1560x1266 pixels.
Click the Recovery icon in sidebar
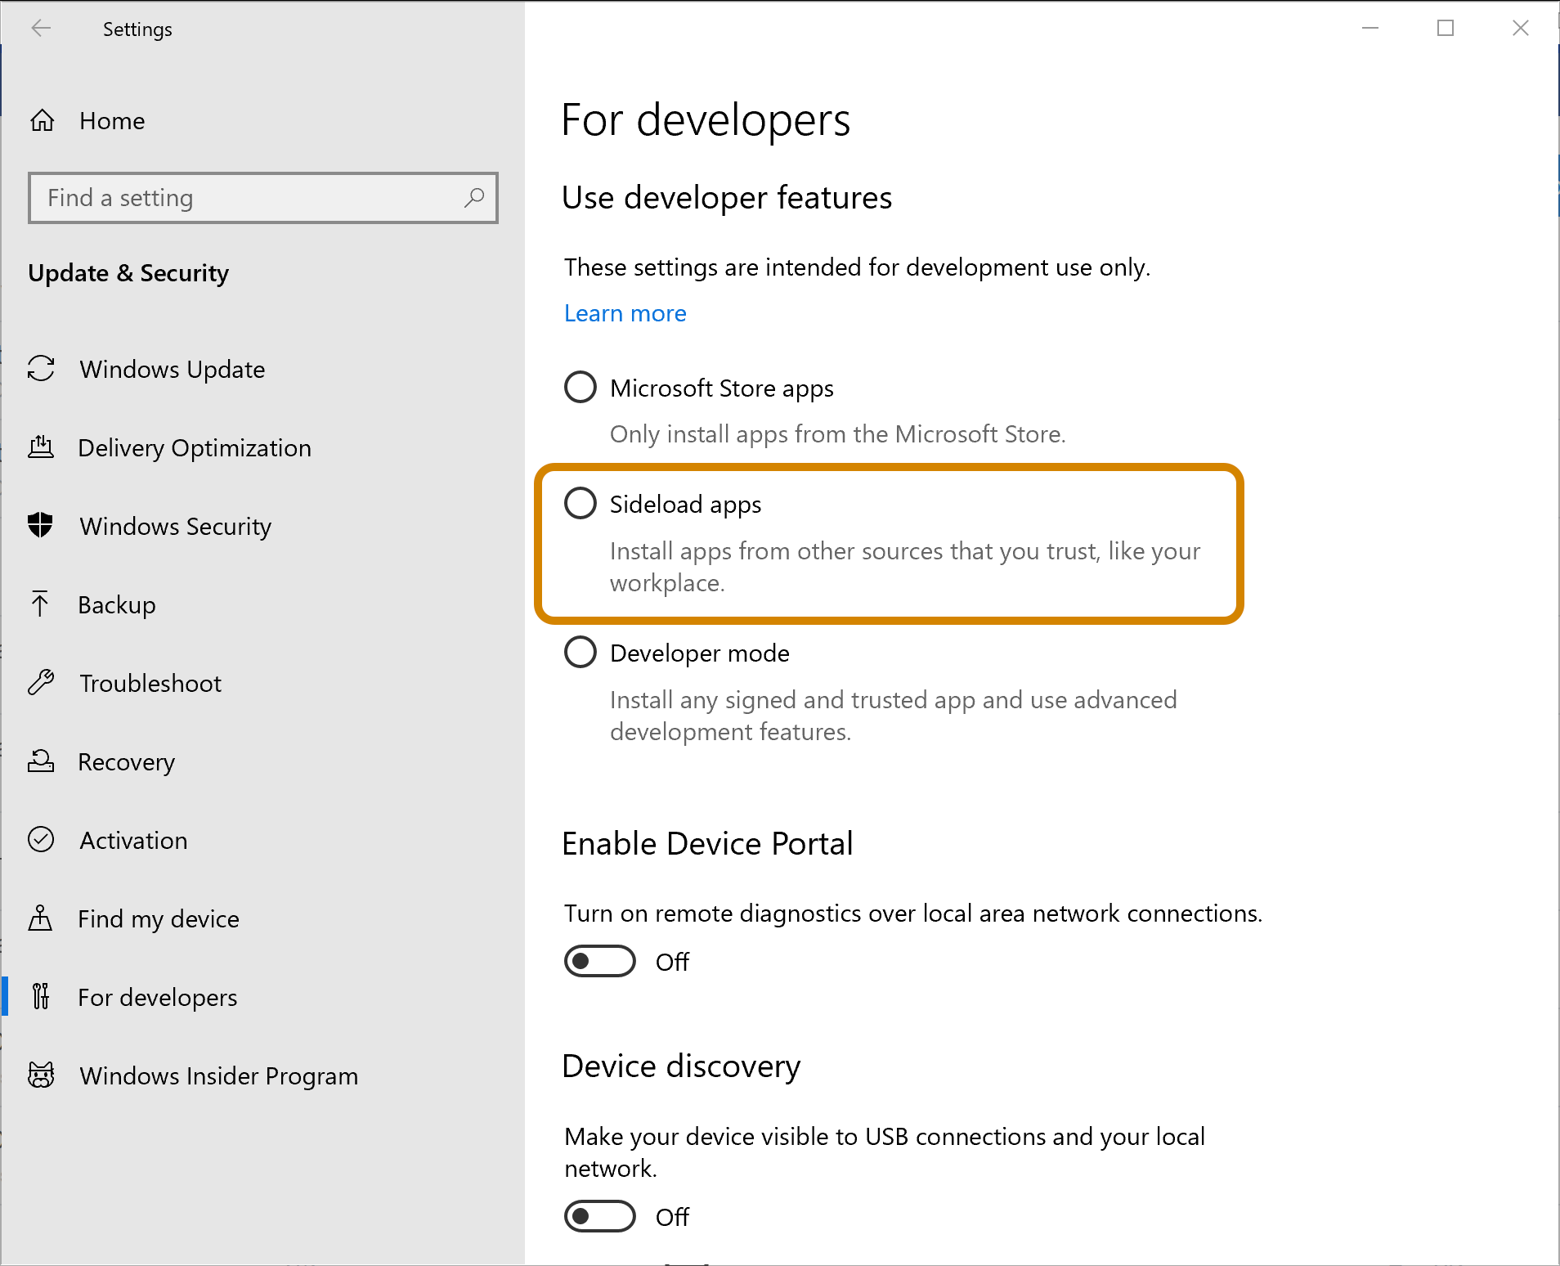pos(41,761)
